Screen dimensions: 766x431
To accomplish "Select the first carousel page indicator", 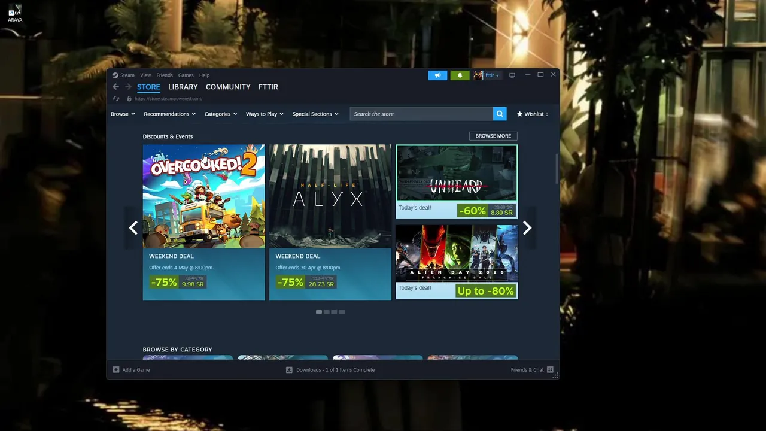I will [319, 312].
